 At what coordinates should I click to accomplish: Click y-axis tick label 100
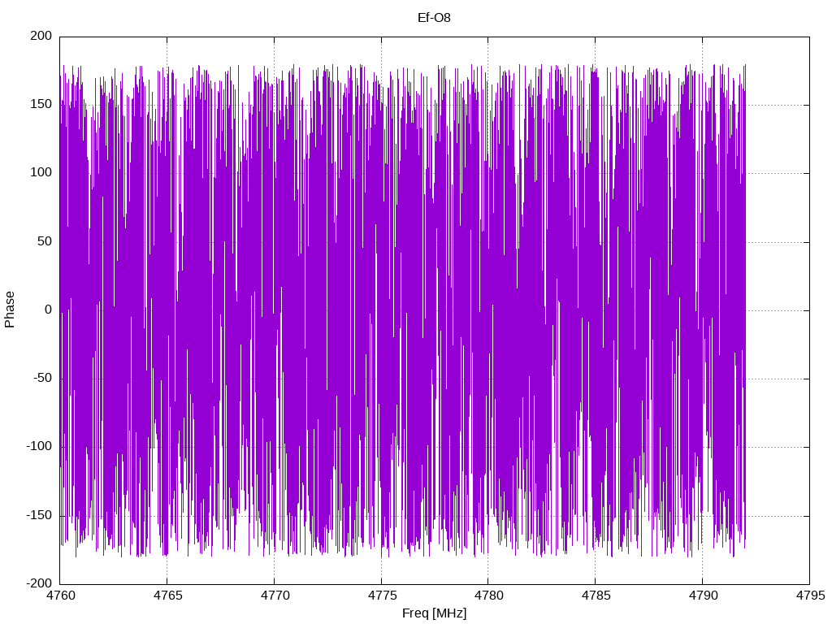click(41, 173)
